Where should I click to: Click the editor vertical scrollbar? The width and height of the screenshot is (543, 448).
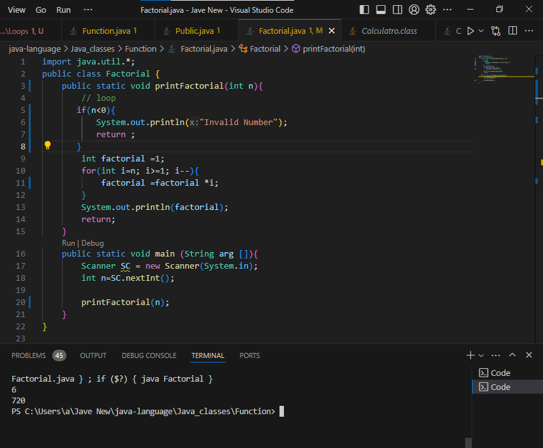tap(539, 199)
